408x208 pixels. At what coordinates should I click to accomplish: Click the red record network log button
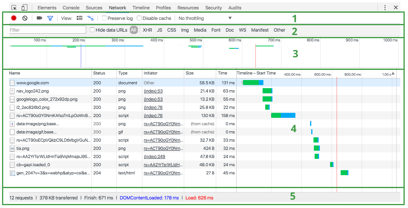click(14, 18)
